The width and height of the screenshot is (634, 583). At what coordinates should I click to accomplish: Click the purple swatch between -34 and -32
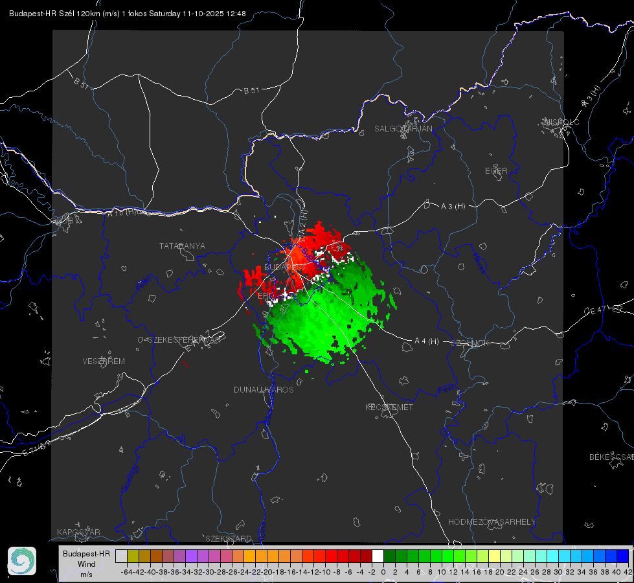(191, 556)
